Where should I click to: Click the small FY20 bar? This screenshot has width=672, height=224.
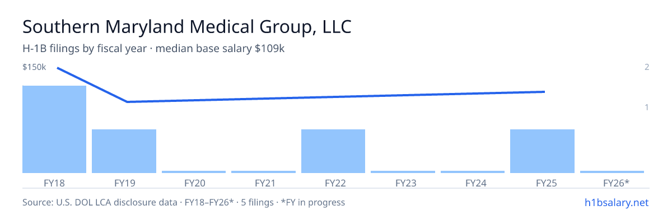point(194,172)
